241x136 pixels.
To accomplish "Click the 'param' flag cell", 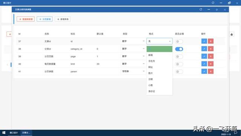I will click(74, 71).
